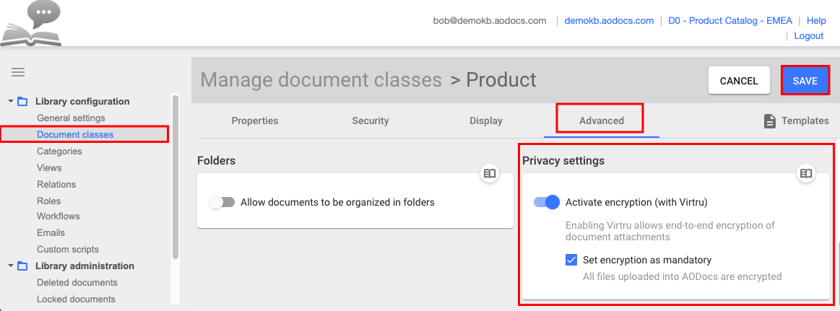The image size is (840, 311).
Task: Select the Display tab
Action: [x=486, y=121]
